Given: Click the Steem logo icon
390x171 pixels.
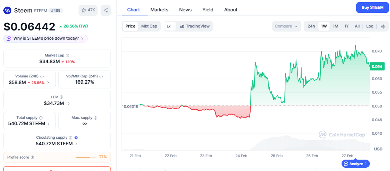Looking at the screenshot, I should pos(7,10).
